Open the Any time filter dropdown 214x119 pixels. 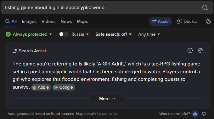[149, 34]
